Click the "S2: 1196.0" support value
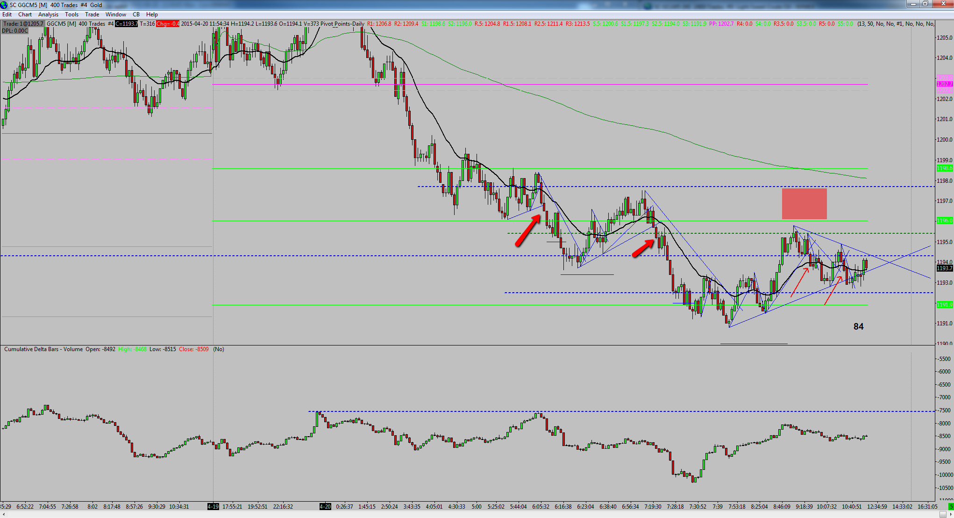 click(x=460, y=24)
